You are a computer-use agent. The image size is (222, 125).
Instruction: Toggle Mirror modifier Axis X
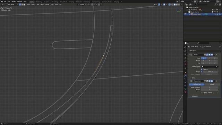(204, 58)
